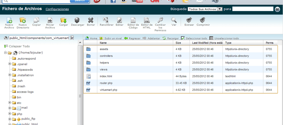Expand the .installatron tree folder
The height and width of the screenshot is (125, 283).
(x=10, y=75)
